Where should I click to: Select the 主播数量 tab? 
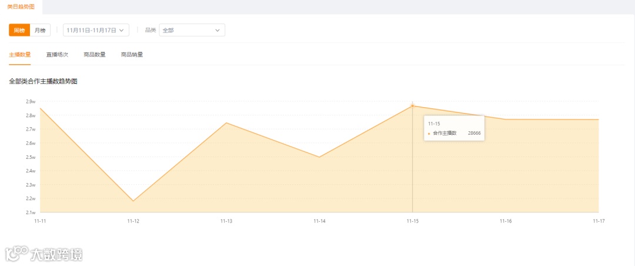coord(20,55)
